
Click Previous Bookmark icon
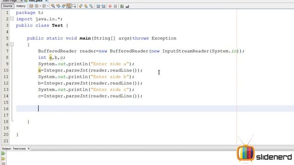[81, 6]
